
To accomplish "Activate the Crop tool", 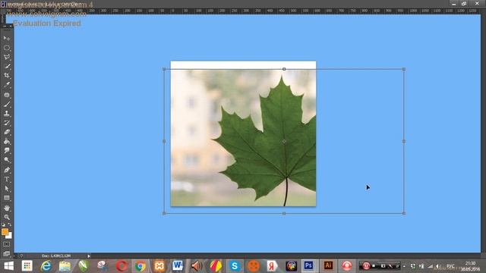I will [x=7, y=75].
